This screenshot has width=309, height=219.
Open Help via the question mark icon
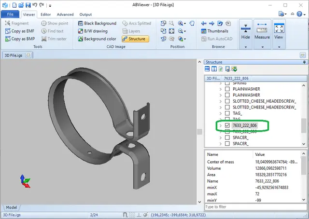299,14
